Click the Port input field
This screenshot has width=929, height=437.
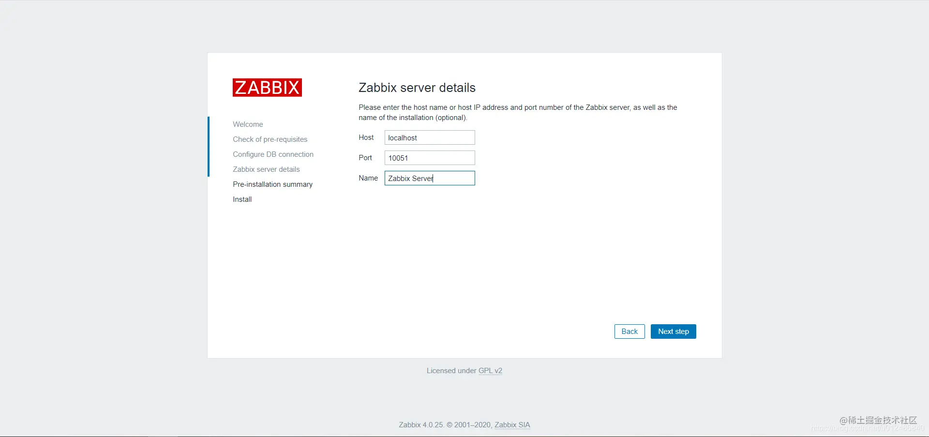point(430,158)
